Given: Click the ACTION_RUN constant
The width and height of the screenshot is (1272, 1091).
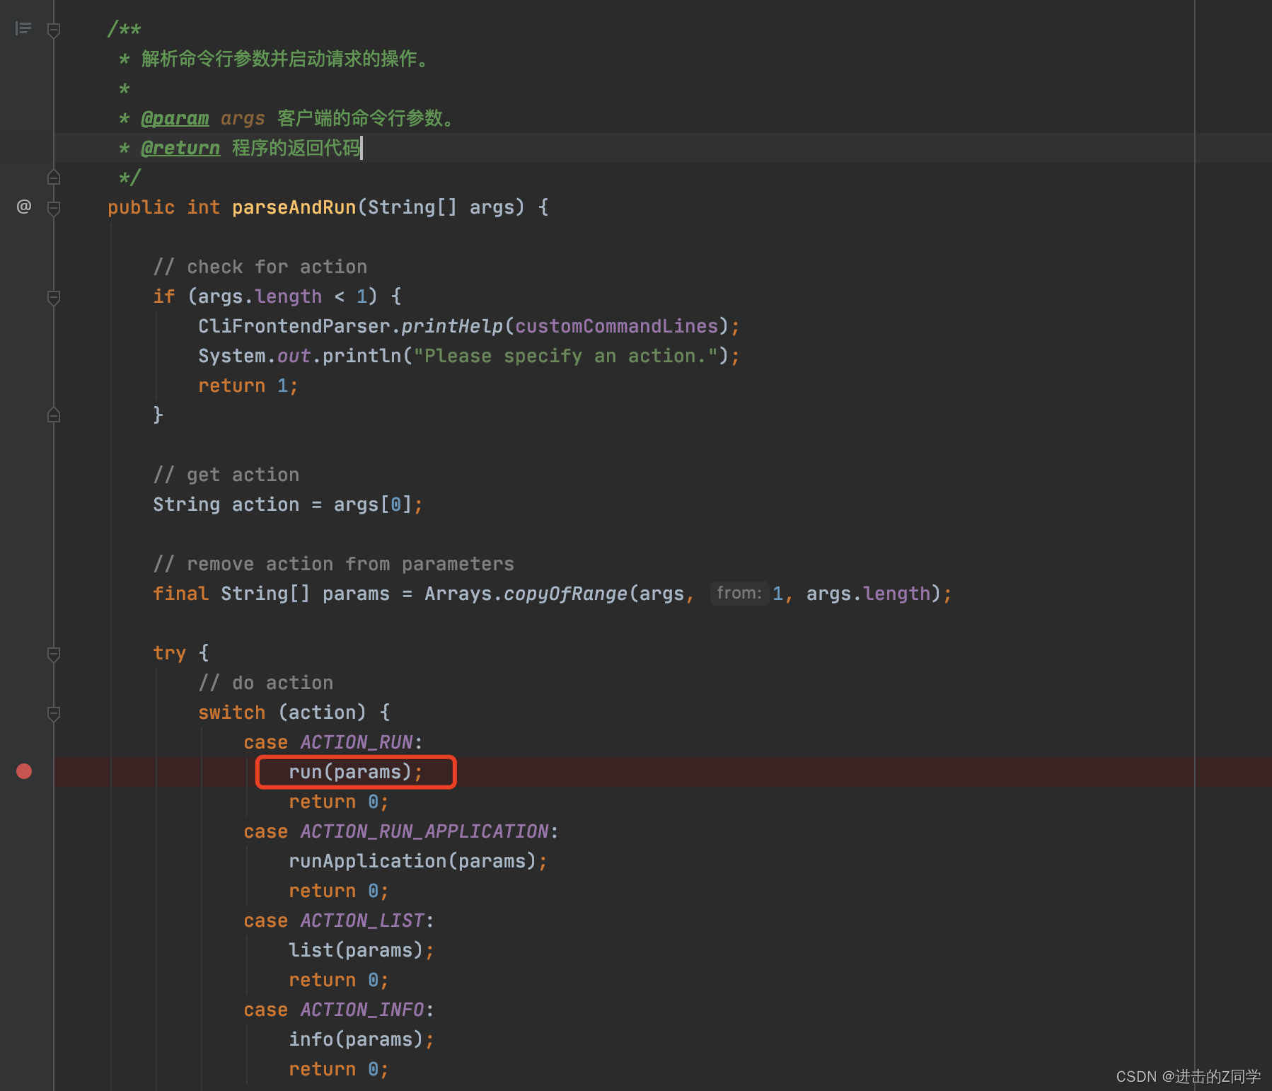Looking at the screenshot, I should coord(357,742).
